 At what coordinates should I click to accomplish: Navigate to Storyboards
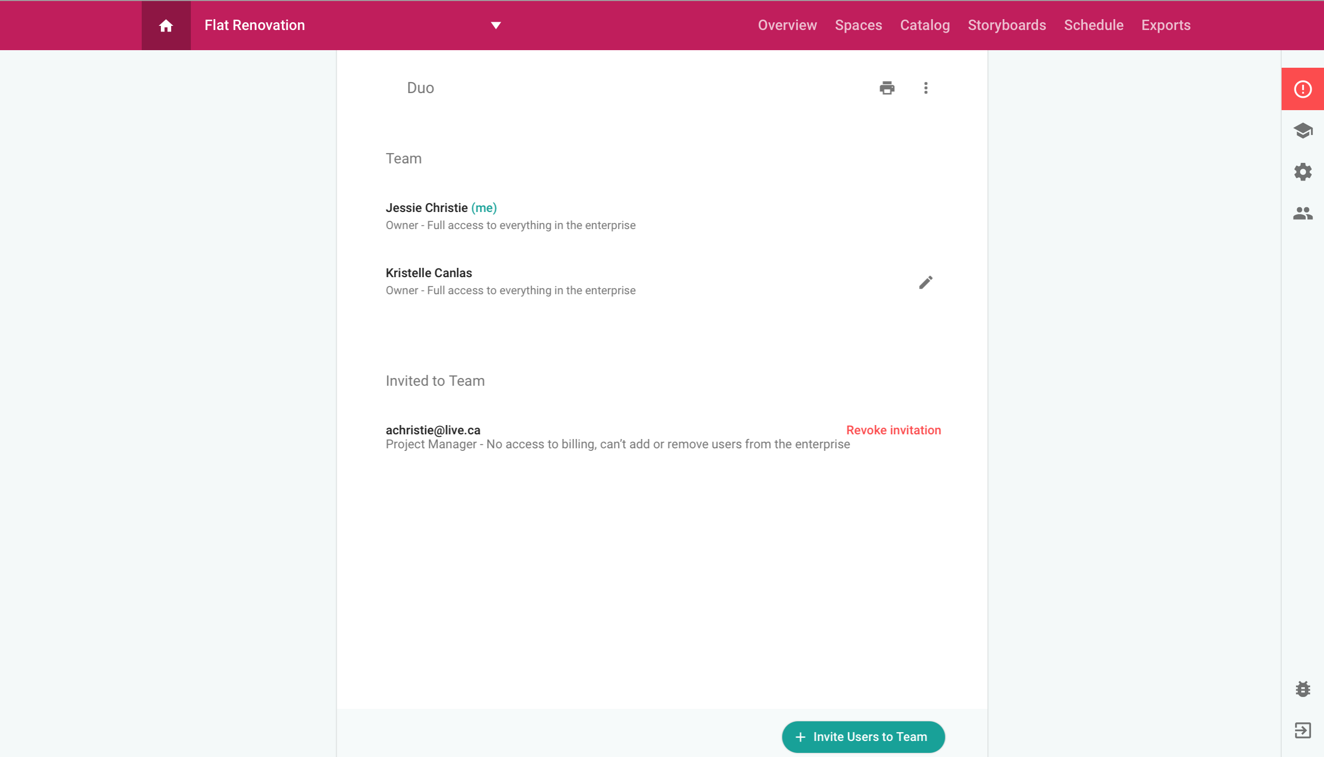click(x=1006, y=25)
